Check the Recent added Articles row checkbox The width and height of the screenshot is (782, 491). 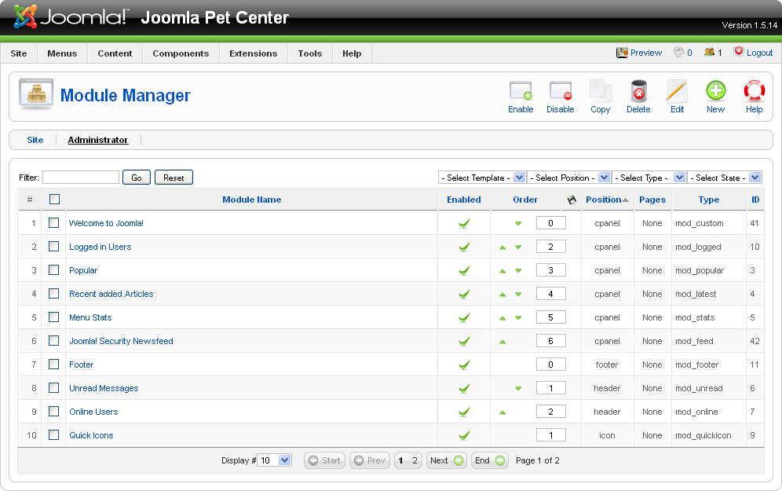pos(54,293)
